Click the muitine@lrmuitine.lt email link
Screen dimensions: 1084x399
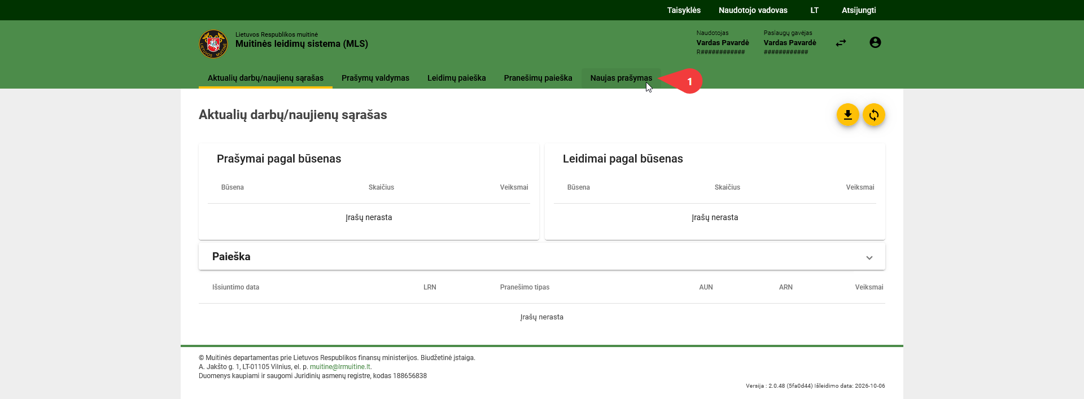click(x=340, y=367)
